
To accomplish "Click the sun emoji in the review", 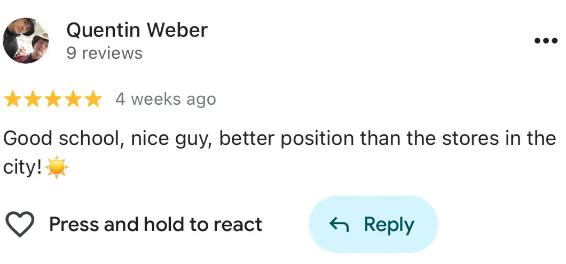I will (x=57, y=167).
